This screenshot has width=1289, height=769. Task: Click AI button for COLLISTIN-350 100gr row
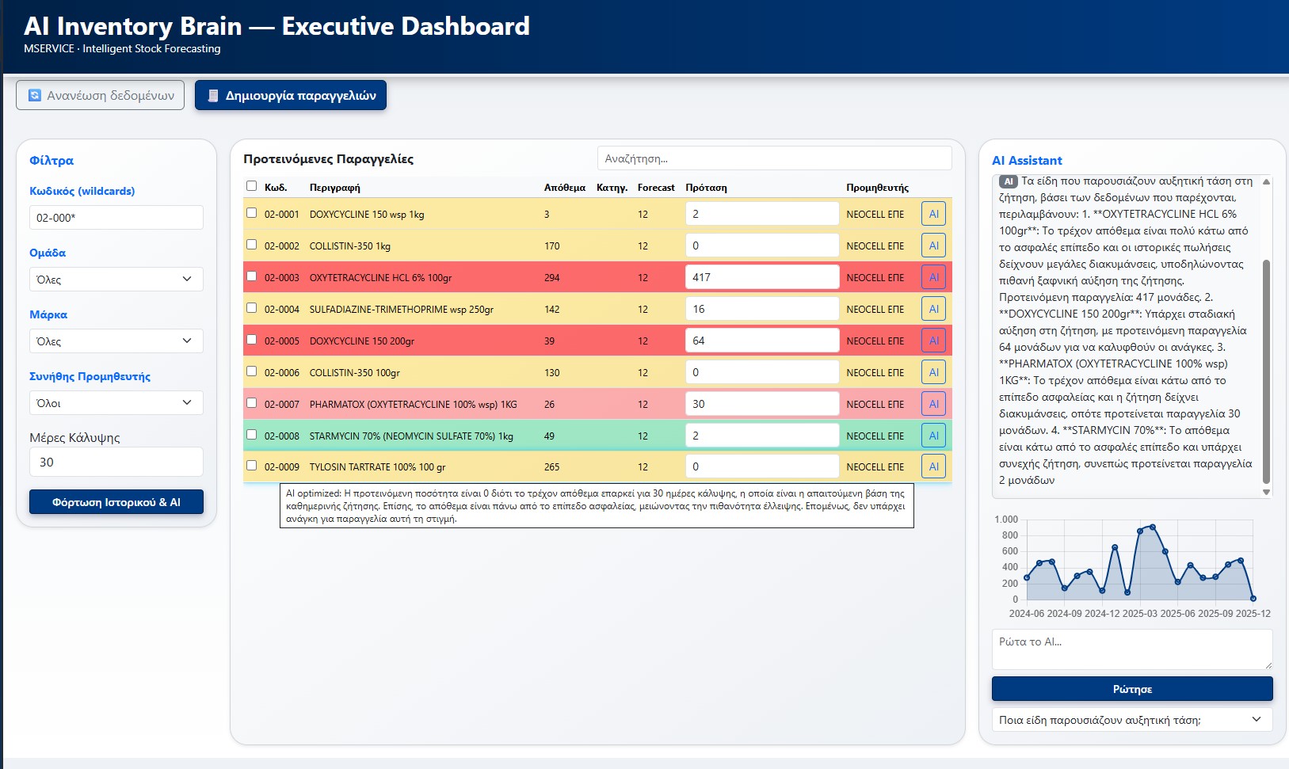click(x=933, y=372)
